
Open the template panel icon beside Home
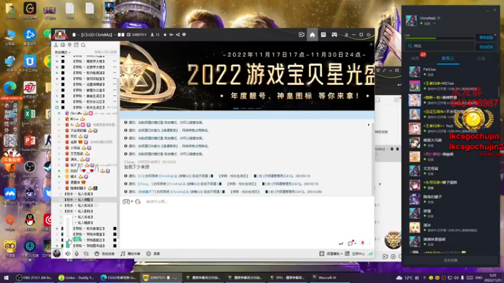[323, 35]
